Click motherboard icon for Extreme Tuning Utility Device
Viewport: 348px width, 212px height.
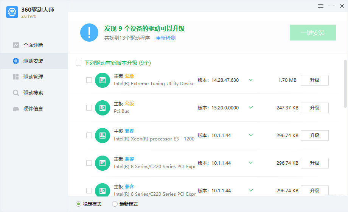pos(103,80)
